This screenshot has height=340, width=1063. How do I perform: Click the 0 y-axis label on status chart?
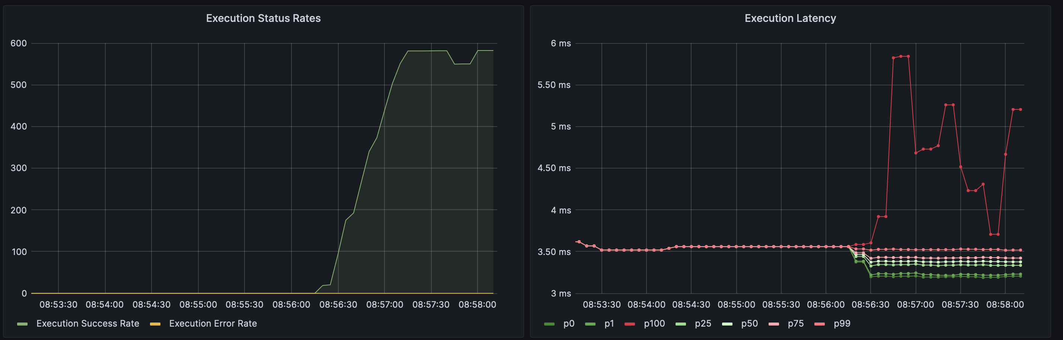[x=24, y=294]
